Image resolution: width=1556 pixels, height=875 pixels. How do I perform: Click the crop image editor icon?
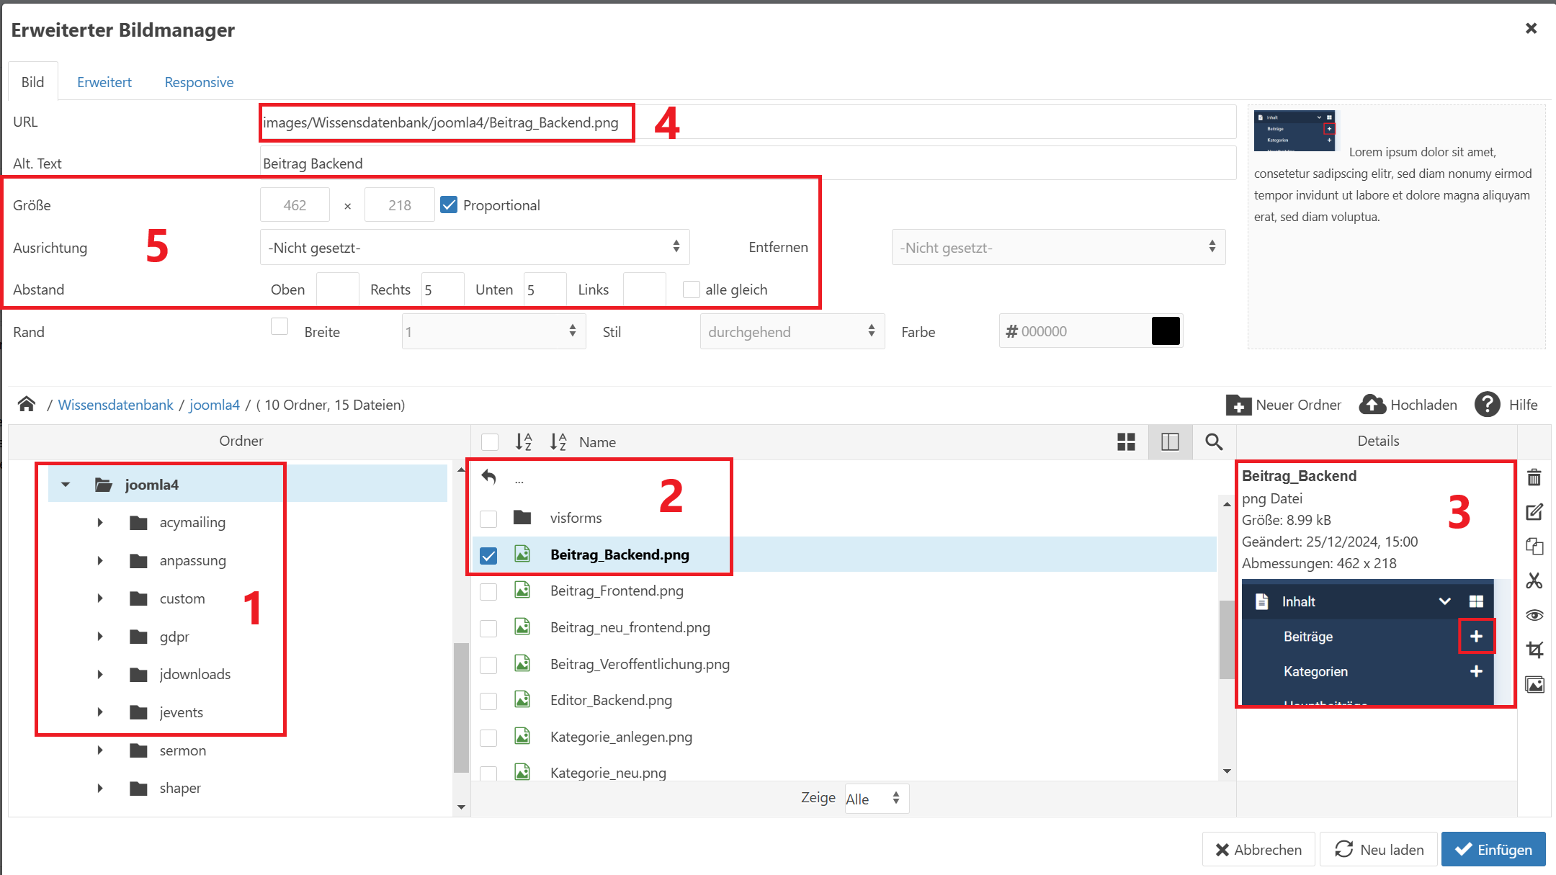(1534, 650)
